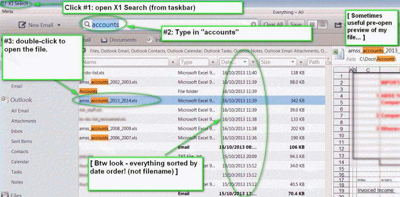Select the amss_accounts_2002_2003.xls file
This screenshot has height=197, width=400.
(x=108, y=82)
